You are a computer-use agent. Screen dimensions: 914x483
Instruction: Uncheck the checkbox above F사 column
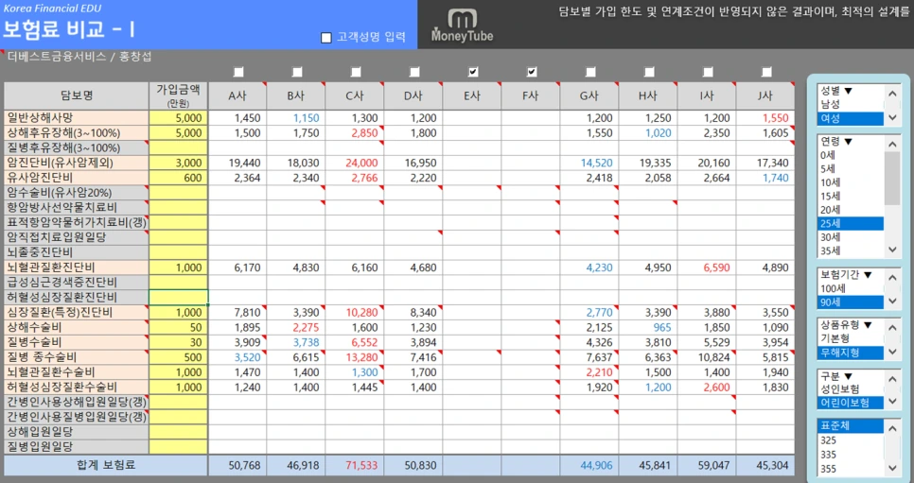532,72
